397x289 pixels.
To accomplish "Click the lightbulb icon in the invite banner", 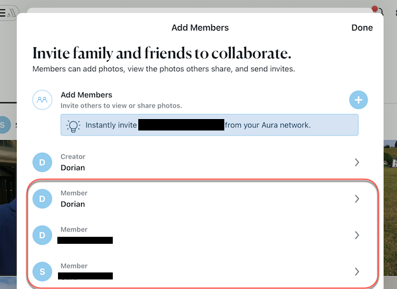I will 73,125.
